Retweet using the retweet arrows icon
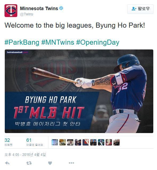The image size is (157, 170). point(29,163)
